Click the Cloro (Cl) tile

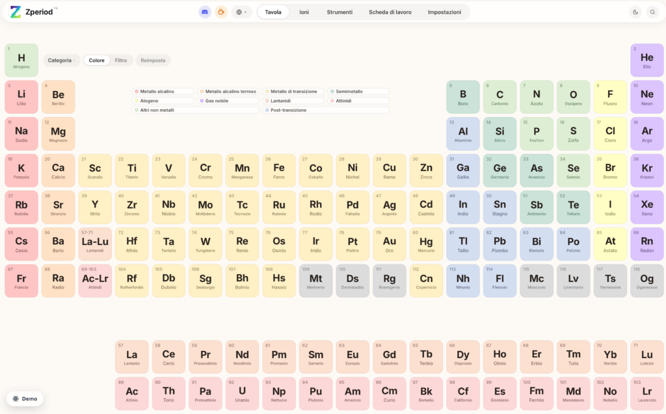pos(610,134)
